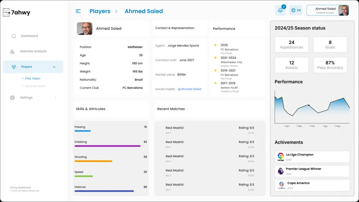The height and width of the screenshot is (202, 359).
Task: Click the Premier League logo icon
Action: [280, 171]
